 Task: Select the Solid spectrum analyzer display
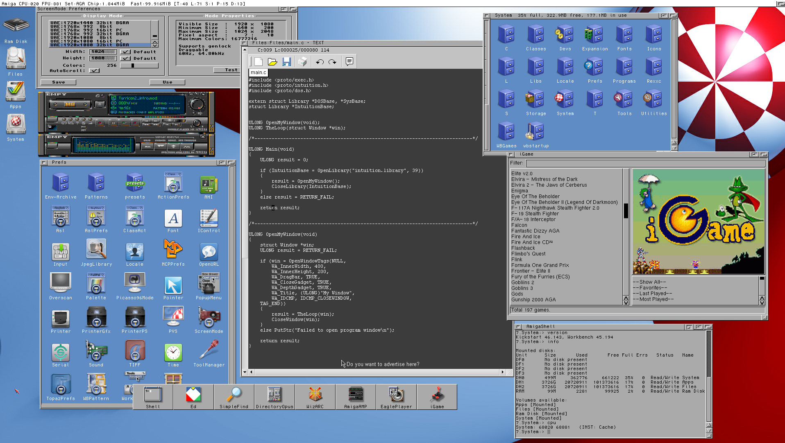coord(147,146)
